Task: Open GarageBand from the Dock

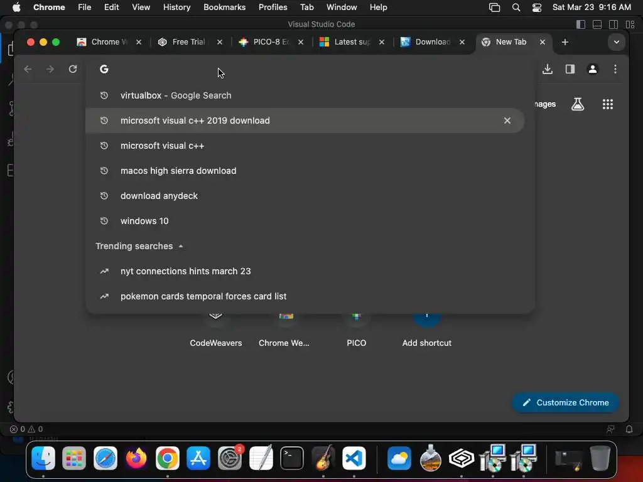Action: (x=323, y=458)
